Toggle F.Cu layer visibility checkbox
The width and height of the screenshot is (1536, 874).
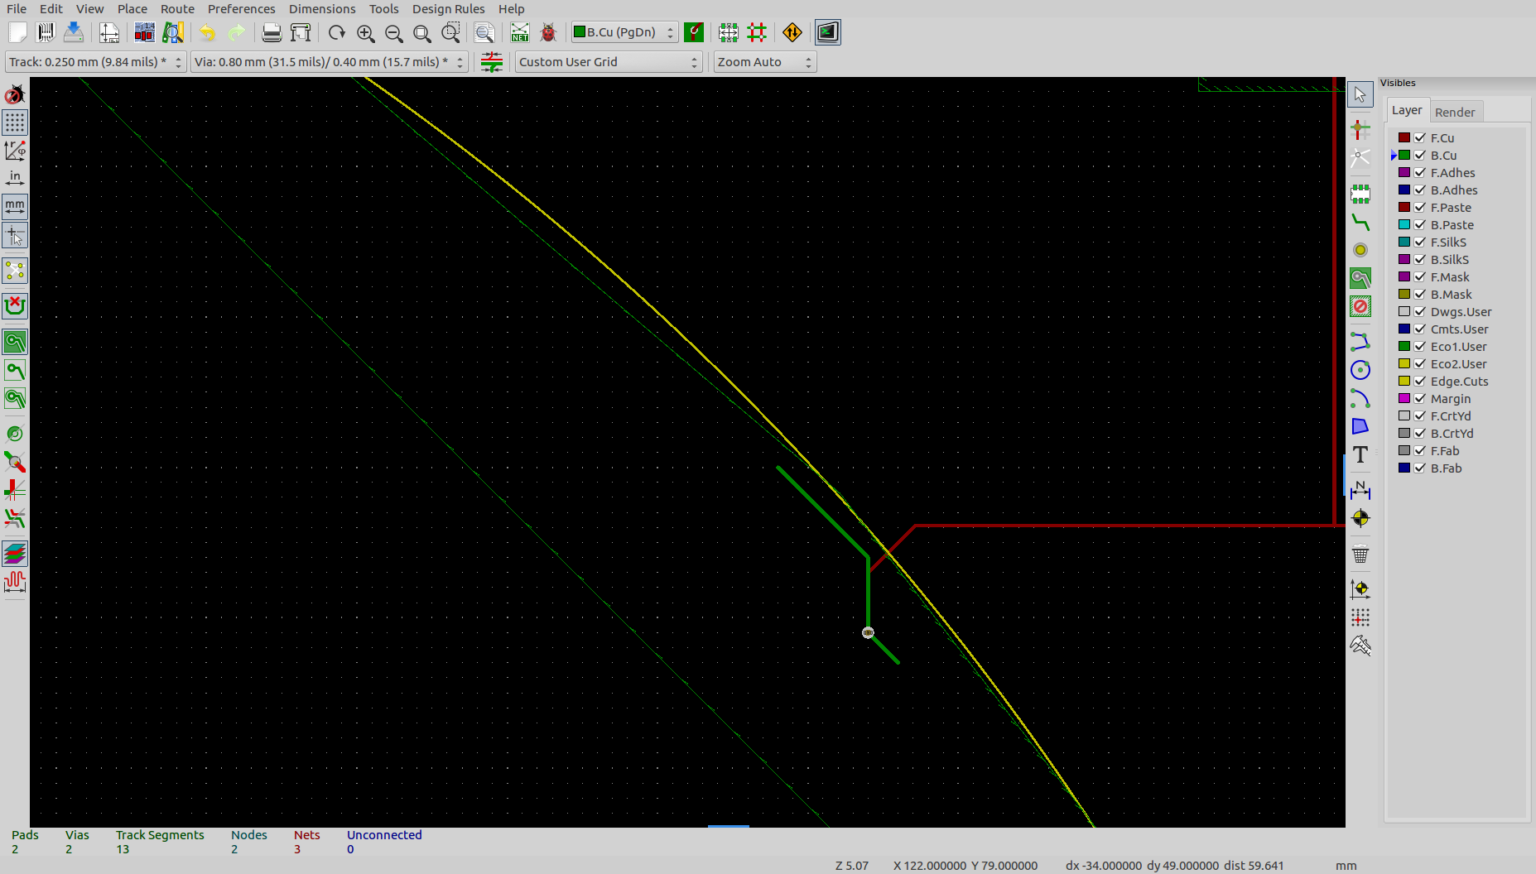pyautogui.click(x=1420, y=138)
